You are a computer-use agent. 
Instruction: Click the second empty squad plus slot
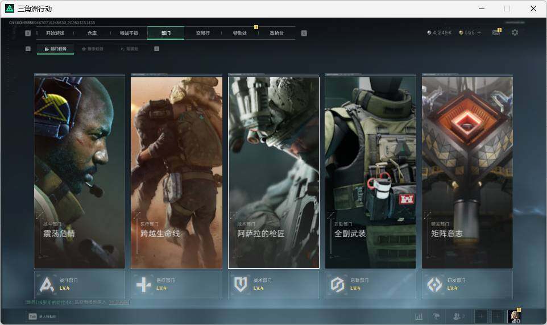pyautogui.click(x=497, y=316)
